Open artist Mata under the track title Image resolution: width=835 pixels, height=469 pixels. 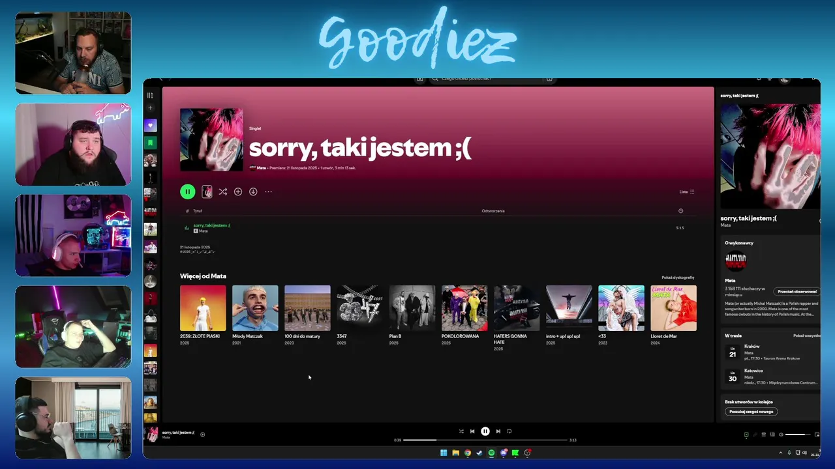pyautogui.click(x=204, y=231)
